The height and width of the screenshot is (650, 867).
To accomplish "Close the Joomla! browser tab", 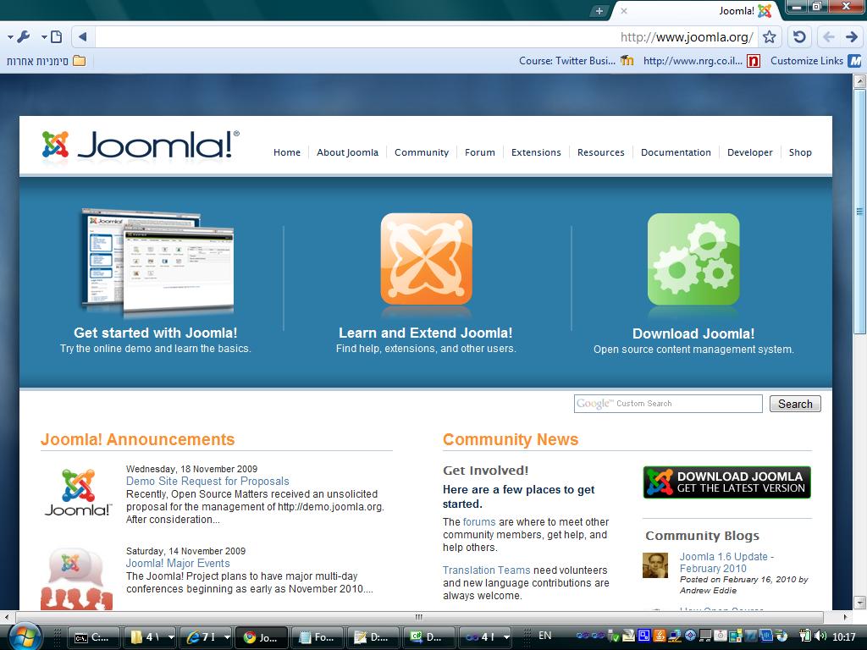I will (x=624, y=11).
